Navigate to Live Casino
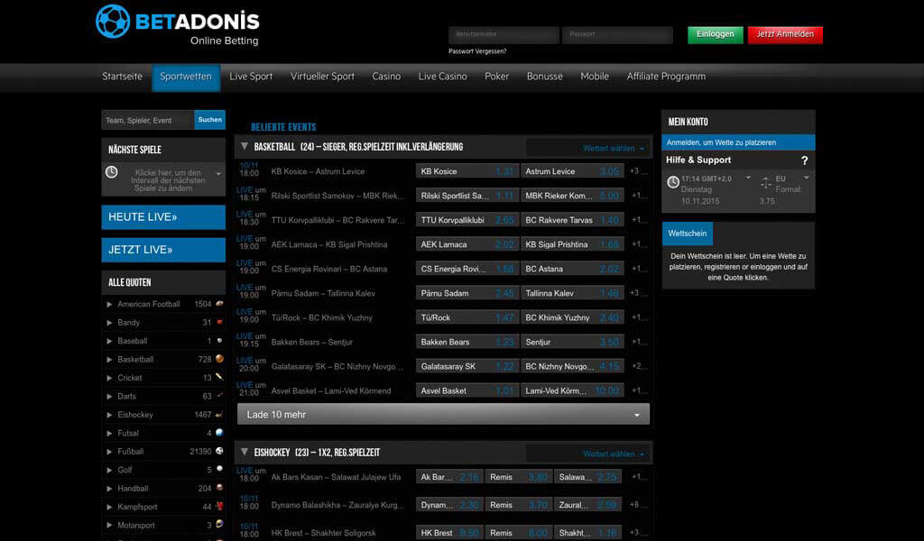This screenshot has height=541, width=924. point(442,77)
